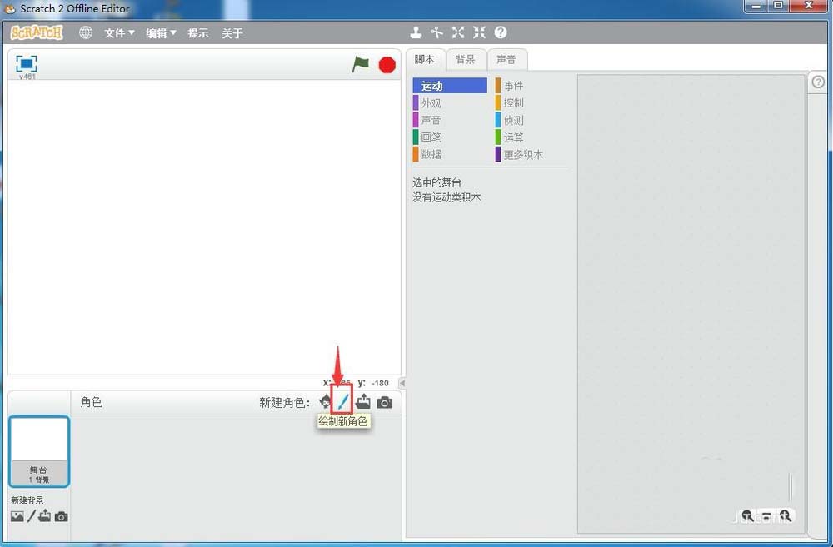Viewport: 833px width, 547px height.
Task: Choose a new backdrop from library
Action: 18,516
